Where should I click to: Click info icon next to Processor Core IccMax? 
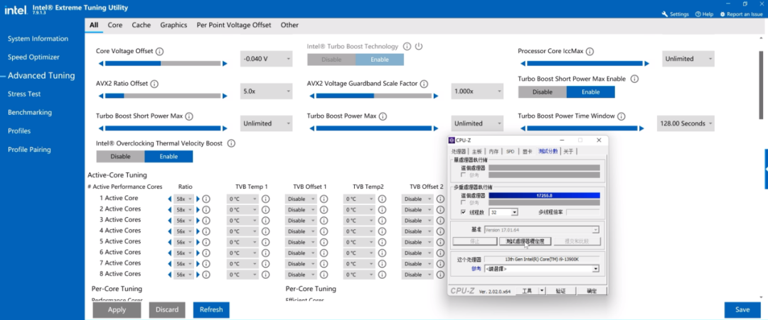coord(590,52)
